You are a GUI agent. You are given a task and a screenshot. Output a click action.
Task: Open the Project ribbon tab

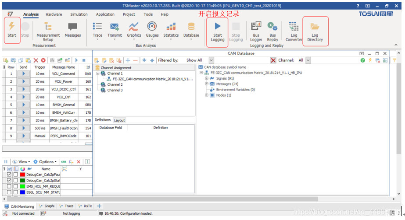coord(129,14)
